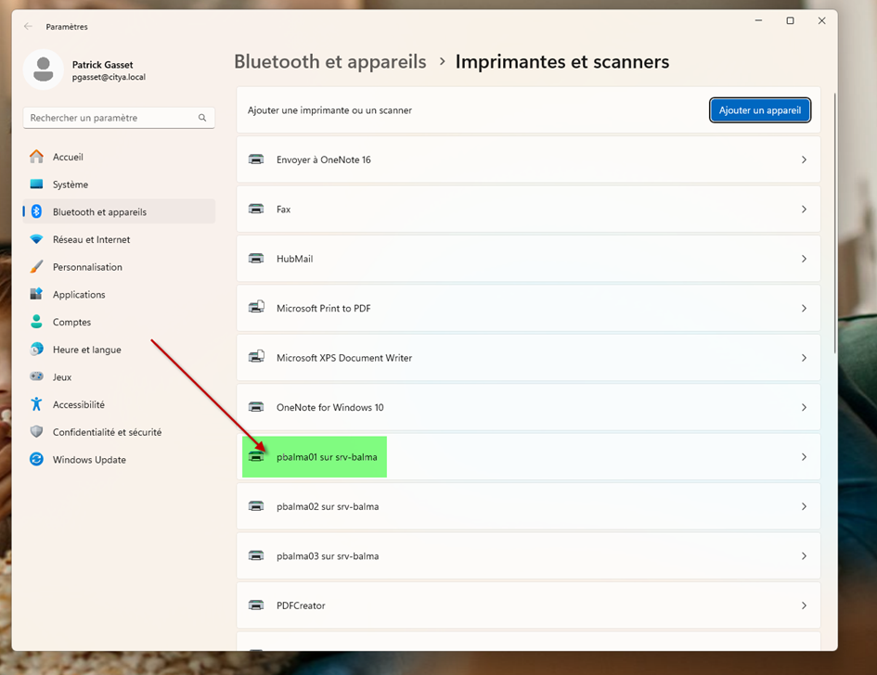The height and width of the screenshot is (675, 877).
Task: Click the Rechercher un paramètre search field
Action: click(111, 118)
